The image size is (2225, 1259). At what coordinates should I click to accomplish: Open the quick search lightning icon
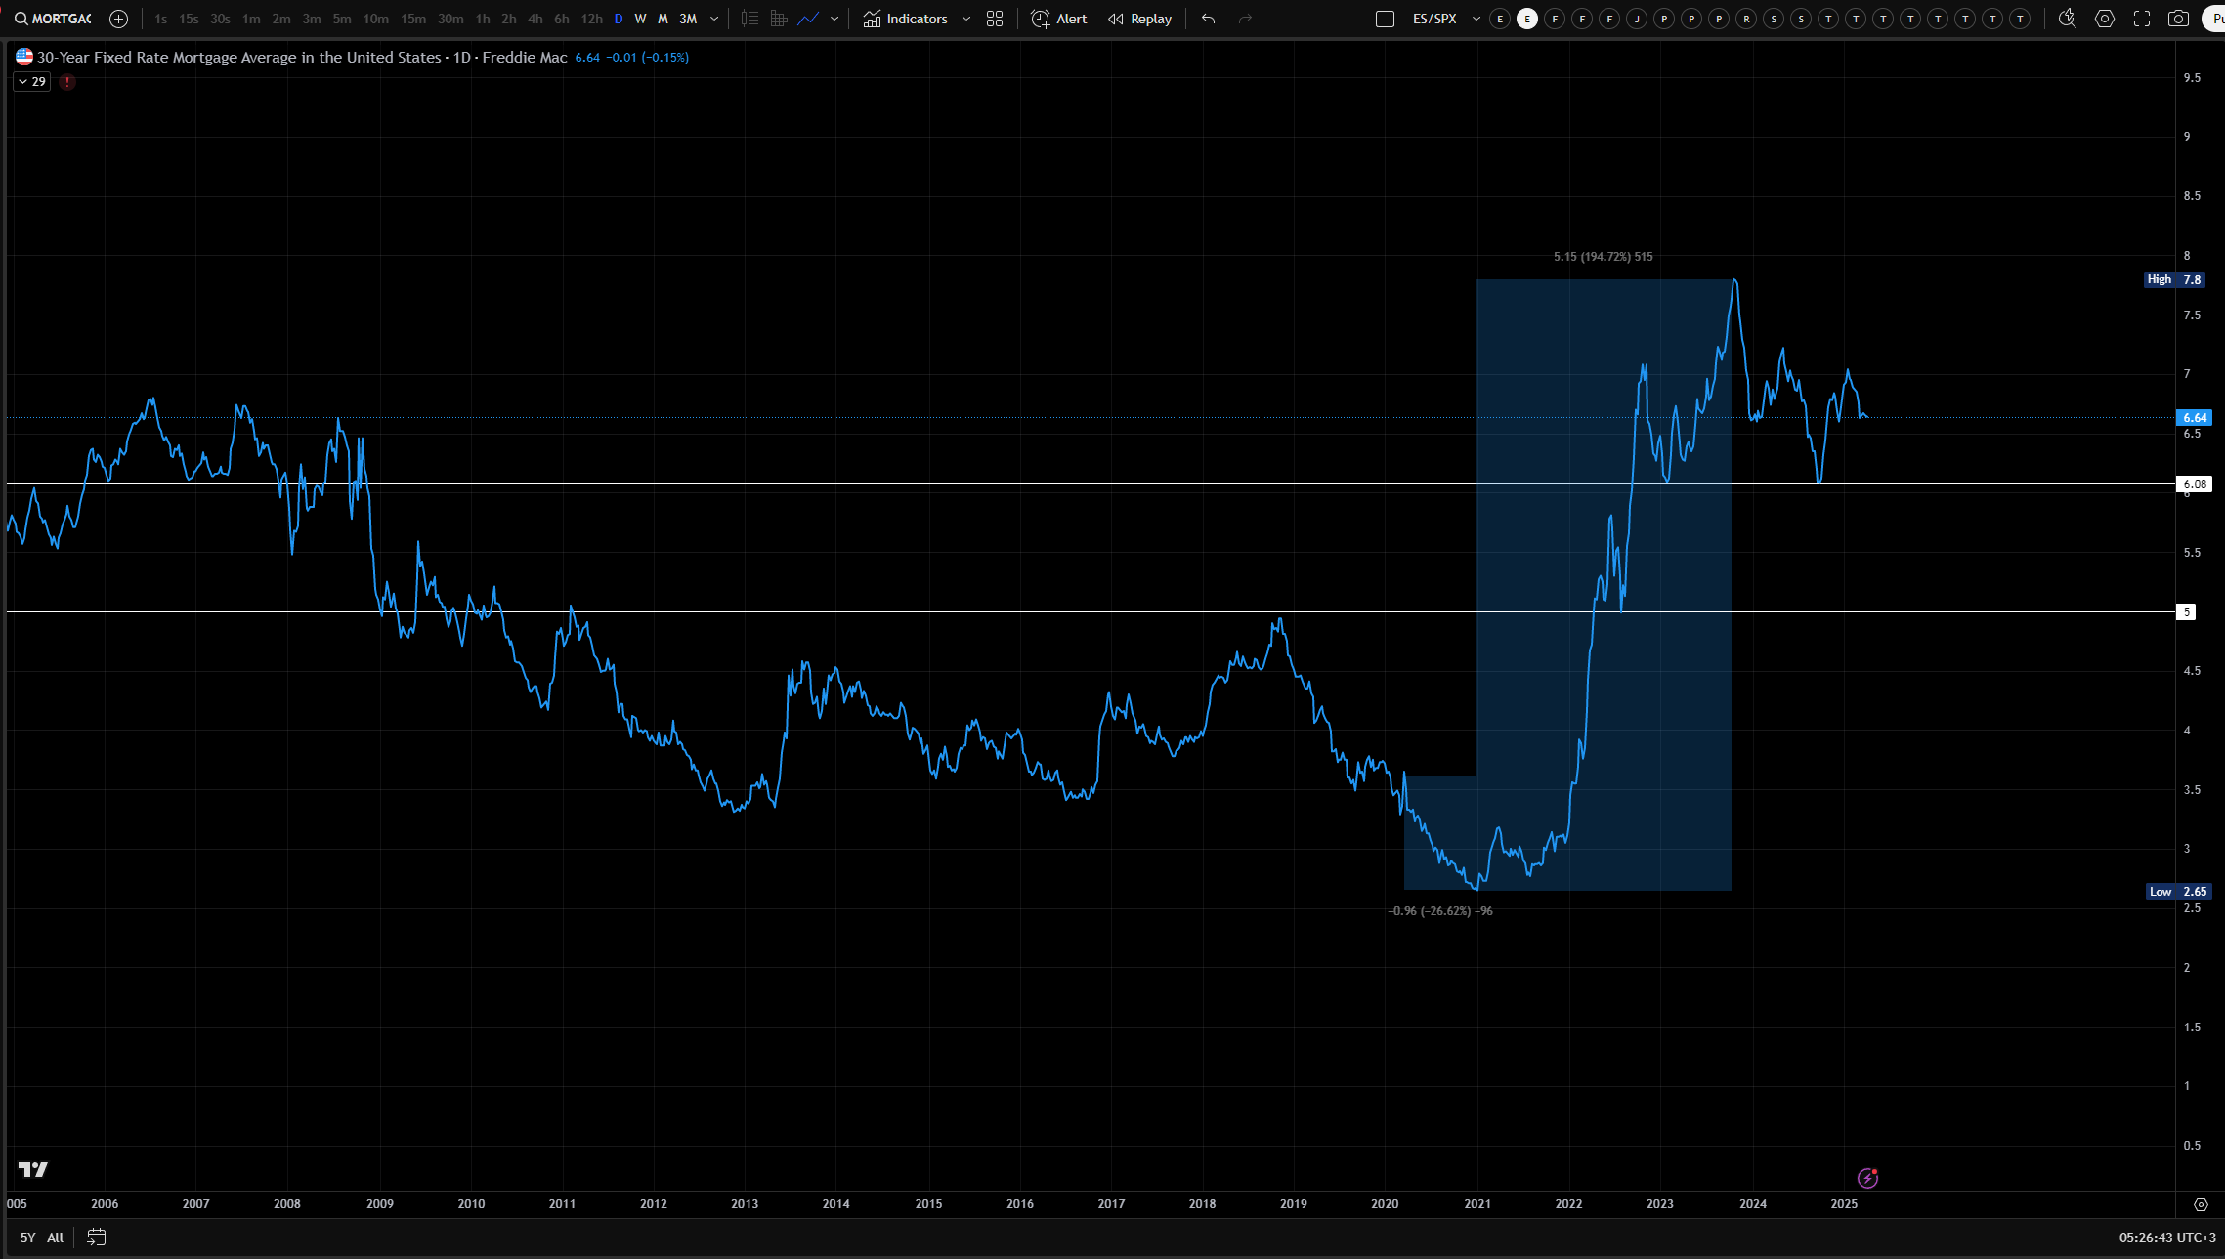pyautogui.click(x=2067, y=19)
